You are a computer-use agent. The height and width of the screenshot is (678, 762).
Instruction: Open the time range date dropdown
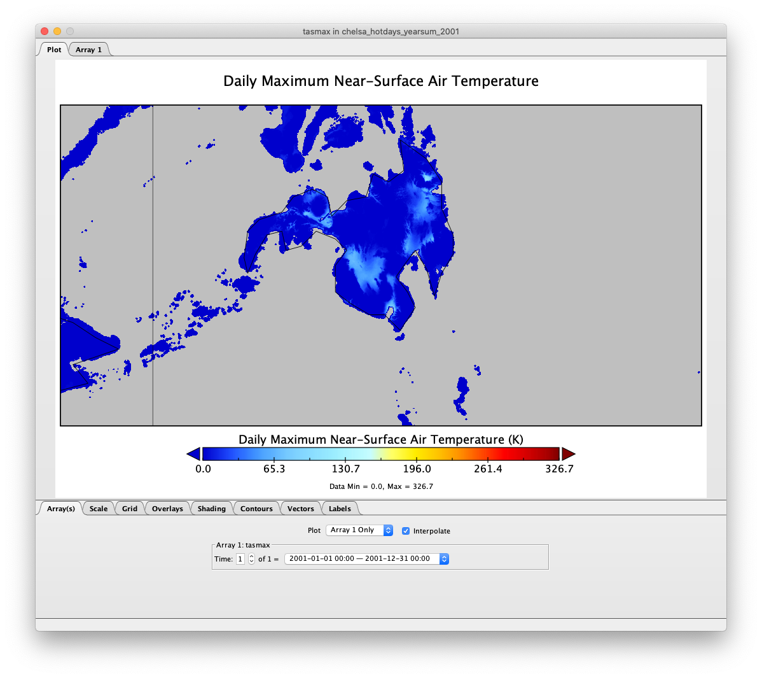pyautogui.click(x=366, y=559)
